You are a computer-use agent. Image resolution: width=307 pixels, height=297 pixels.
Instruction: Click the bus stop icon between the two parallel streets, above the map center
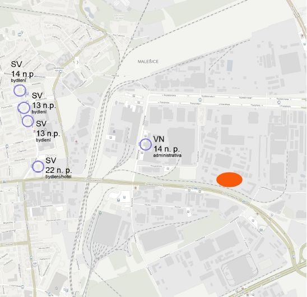pyautogui.click(x=199, y=100)
